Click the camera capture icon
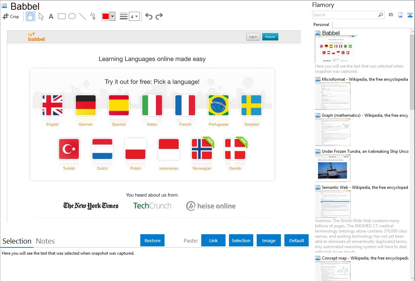This screenshot has width=415, height=281. [x=391, y=15]
